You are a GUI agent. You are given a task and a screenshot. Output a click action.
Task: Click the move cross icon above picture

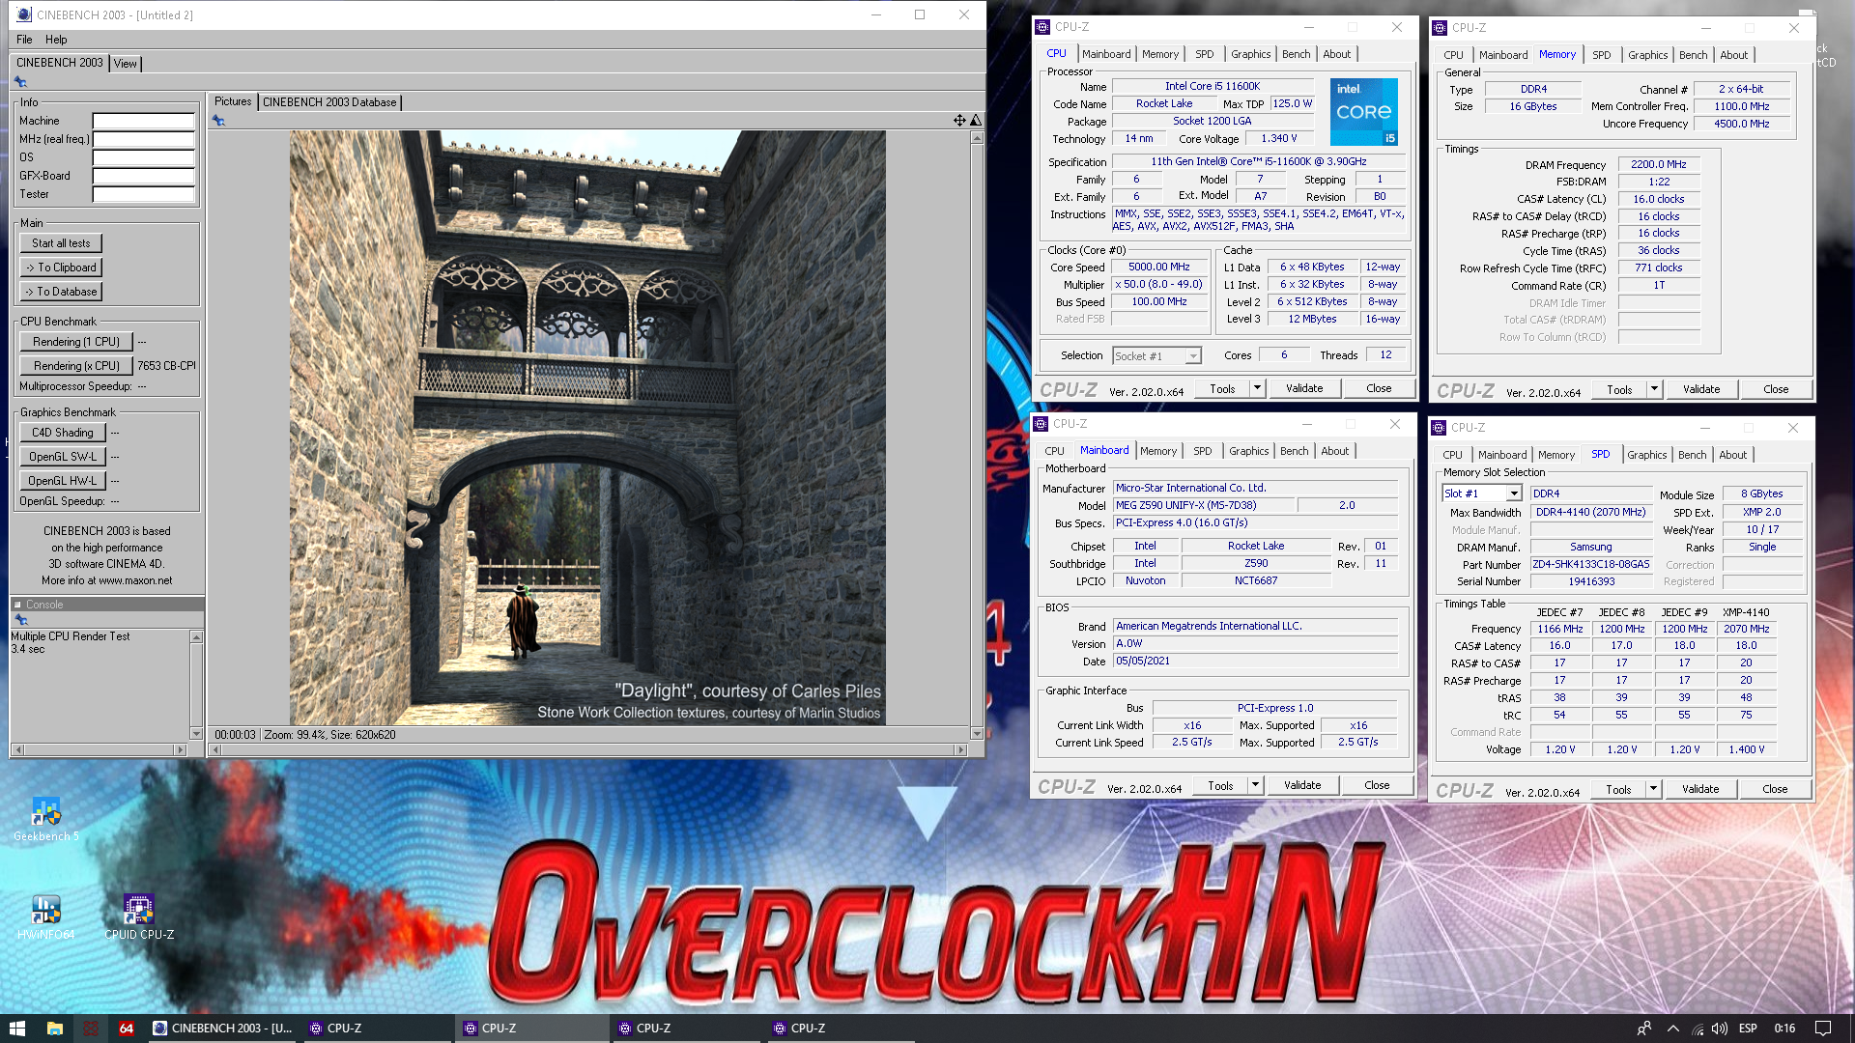tap(959, 121)
